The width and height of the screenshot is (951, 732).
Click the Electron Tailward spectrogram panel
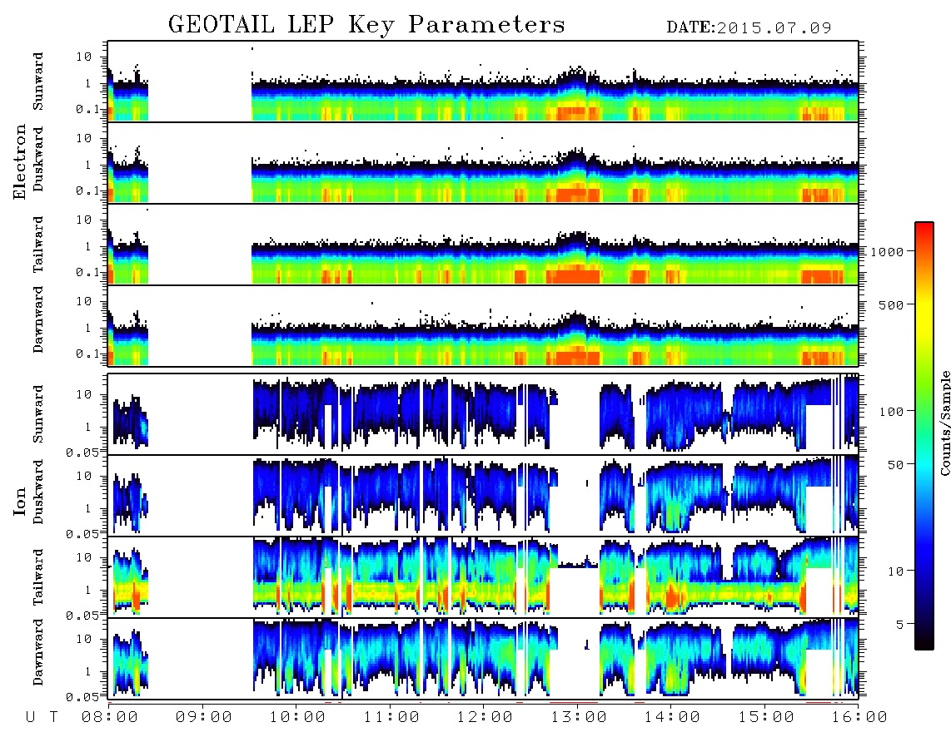coord(483,245)
